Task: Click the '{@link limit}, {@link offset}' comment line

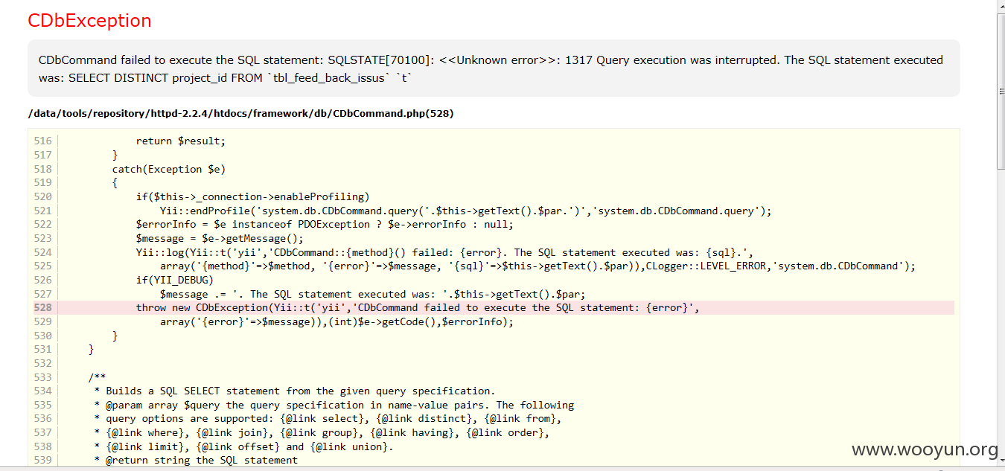Action: click(244, 446)
